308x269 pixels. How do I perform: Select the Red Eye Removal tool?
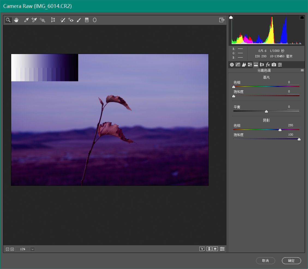pos(71,20)
